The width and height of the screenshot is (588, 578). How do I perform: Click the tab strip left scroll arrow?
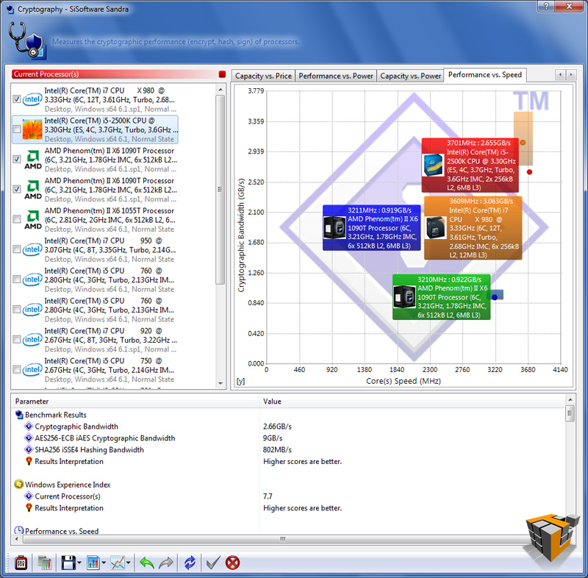560,75
